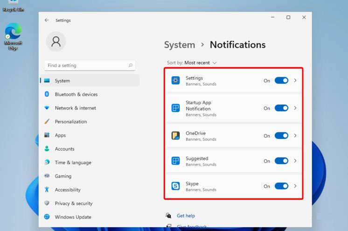
Task: Click the Settings app gear icon
Action: (x=175, y=80)
